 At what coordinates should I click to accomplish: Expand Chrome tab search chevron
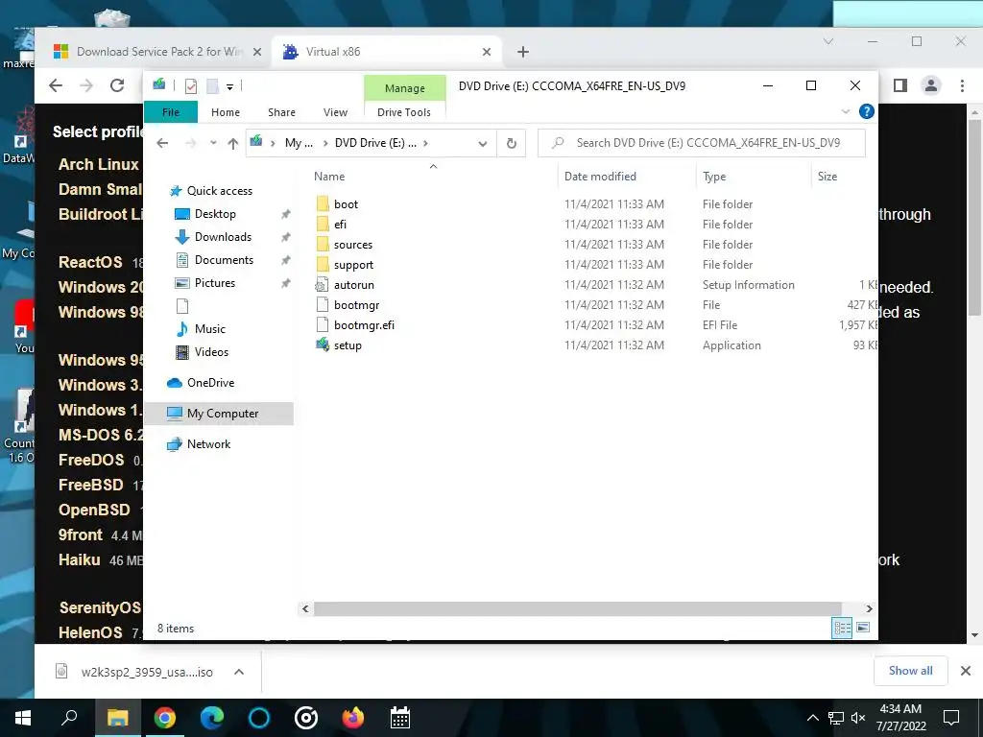[x=828, y=41]
